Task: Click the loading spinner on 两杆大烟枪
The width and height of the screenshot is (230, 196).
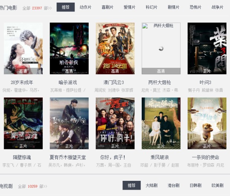Action: click(x=161, y=49)
